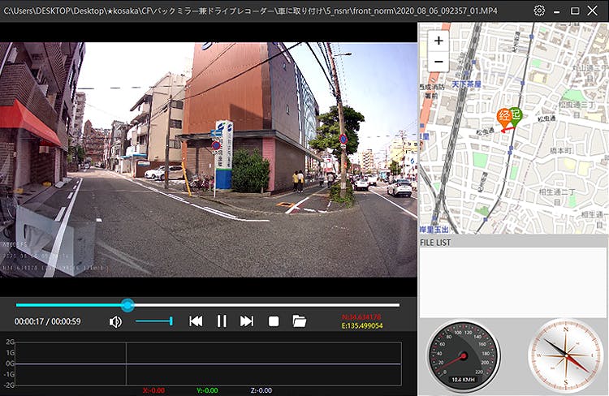Open settings with the gear icon
Screen dimensions: 609x396
(x=539, y=11)
